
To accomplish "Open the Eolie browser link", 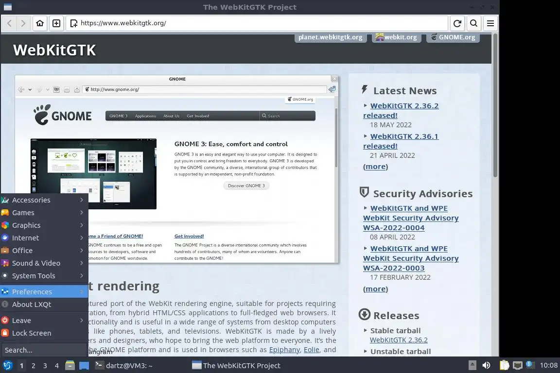I will click(312, 350).
